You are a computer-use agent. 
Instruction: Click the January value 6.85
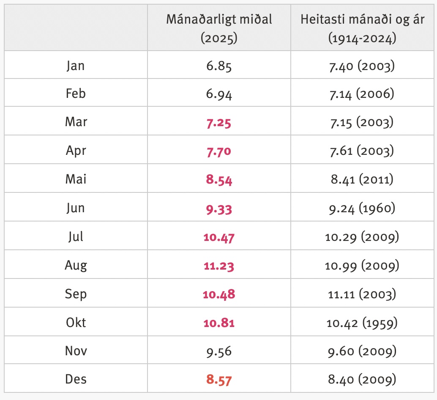[x=219, y=66]
